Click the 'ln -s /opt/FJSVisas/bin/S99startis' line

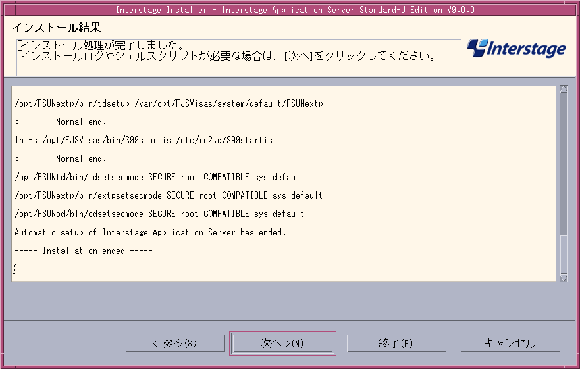click(144, 140)
